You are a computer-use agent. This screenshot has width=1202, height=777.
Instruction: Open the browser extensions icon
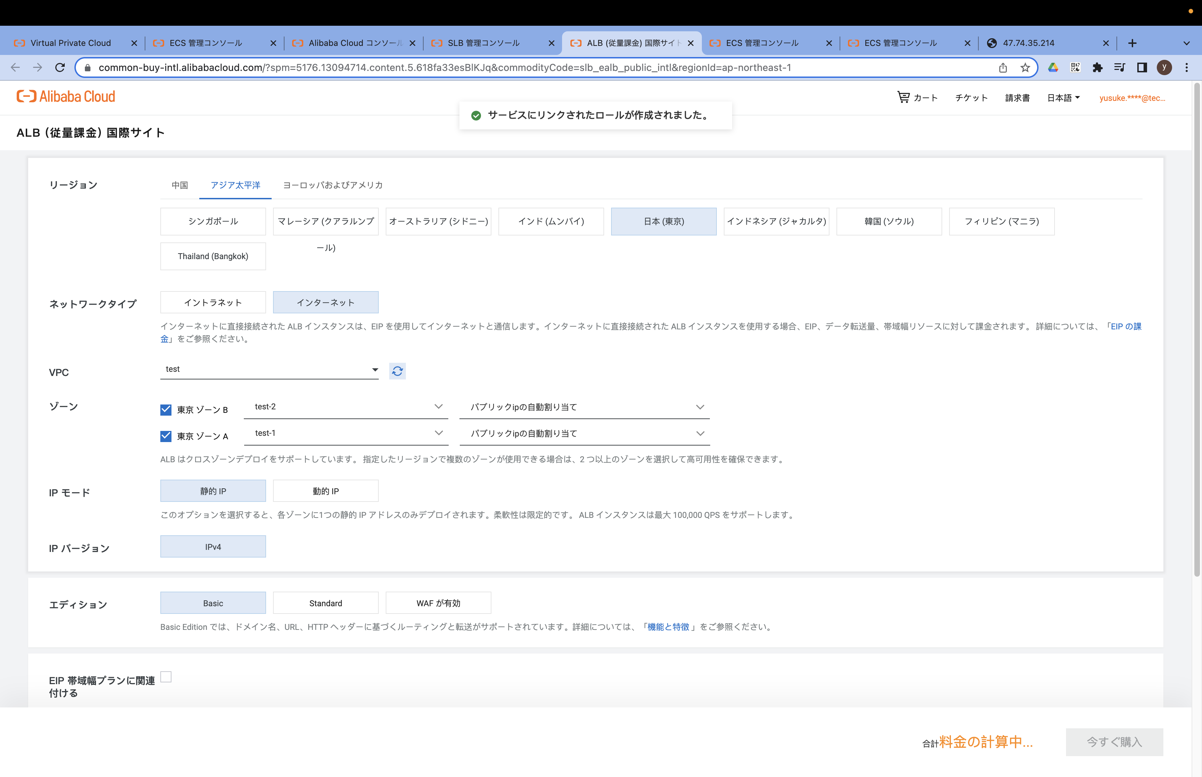click(1098, 67)
